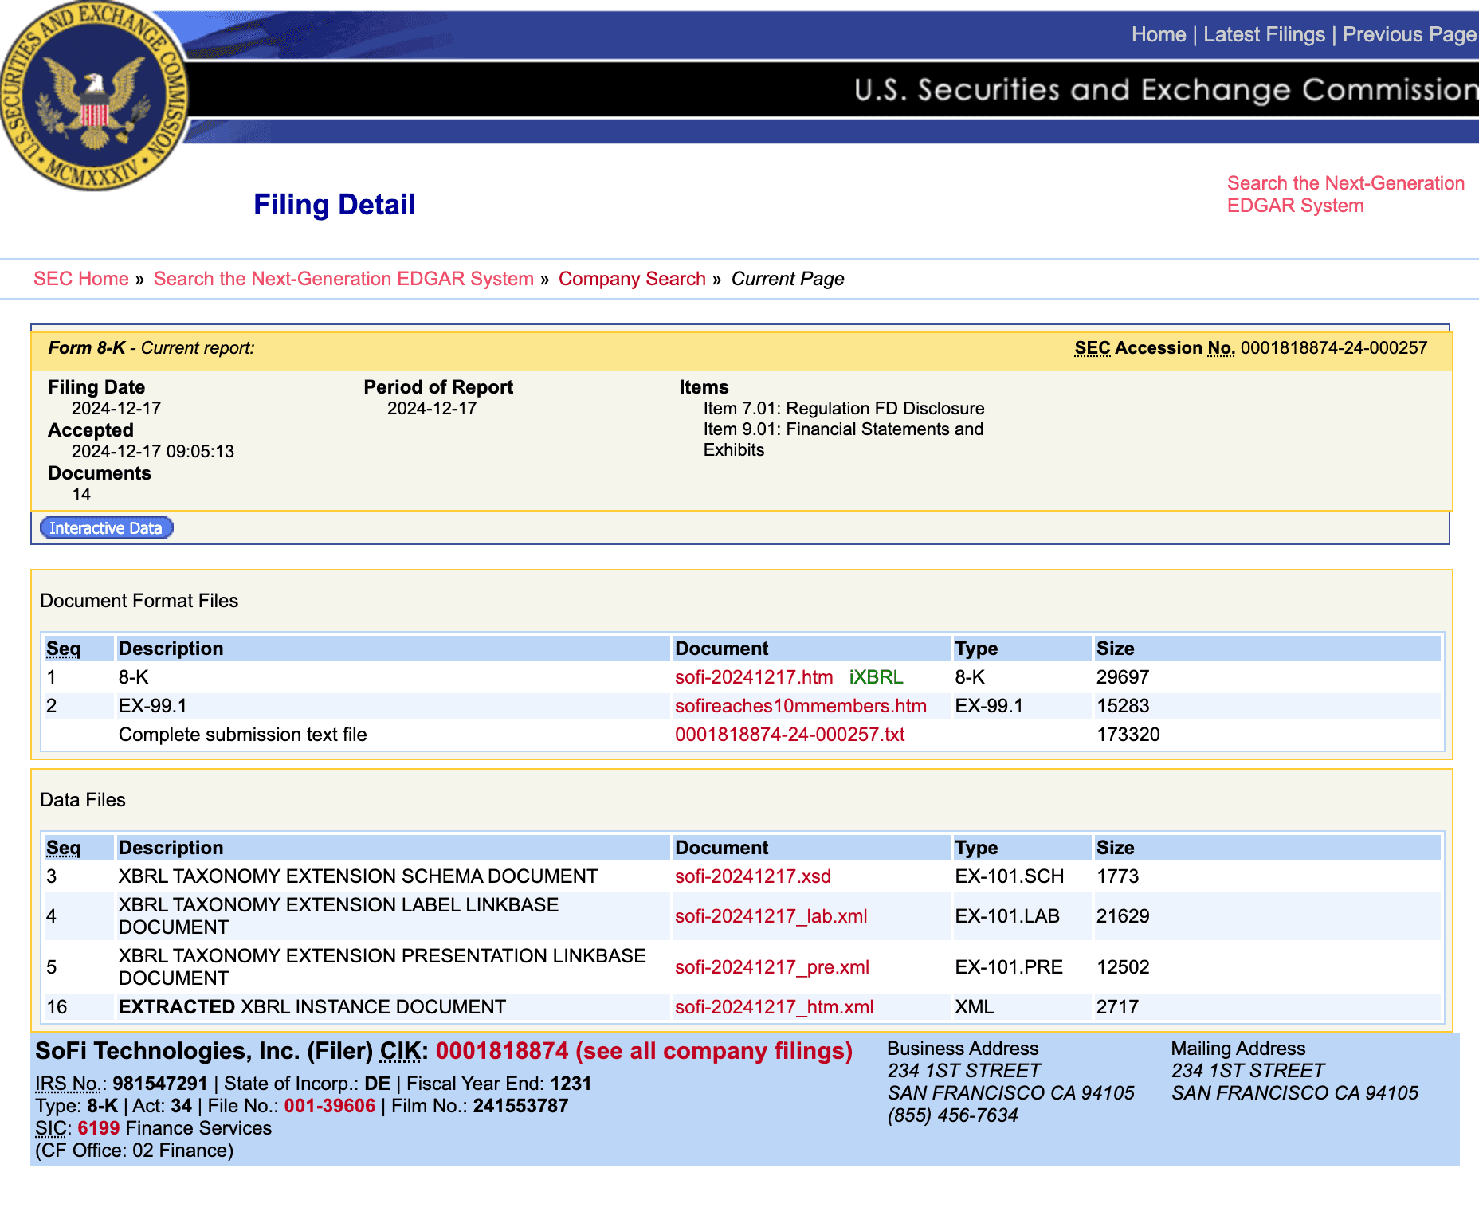Open sofi-20241217_pre.xml file
This screenshot has width=1479, height=1227.
[772, 967]
